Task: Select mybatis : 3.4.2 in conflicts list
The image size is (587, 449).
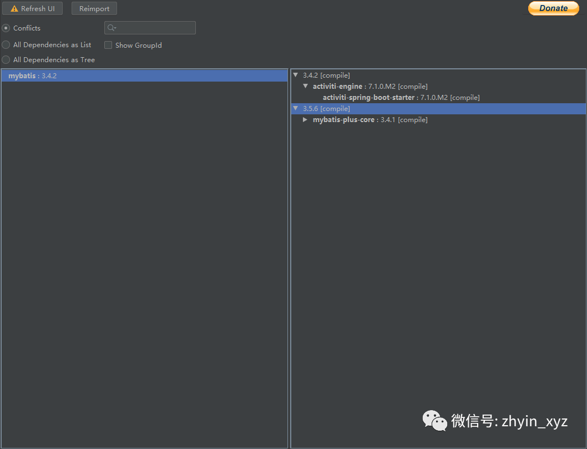Action: 144,75
